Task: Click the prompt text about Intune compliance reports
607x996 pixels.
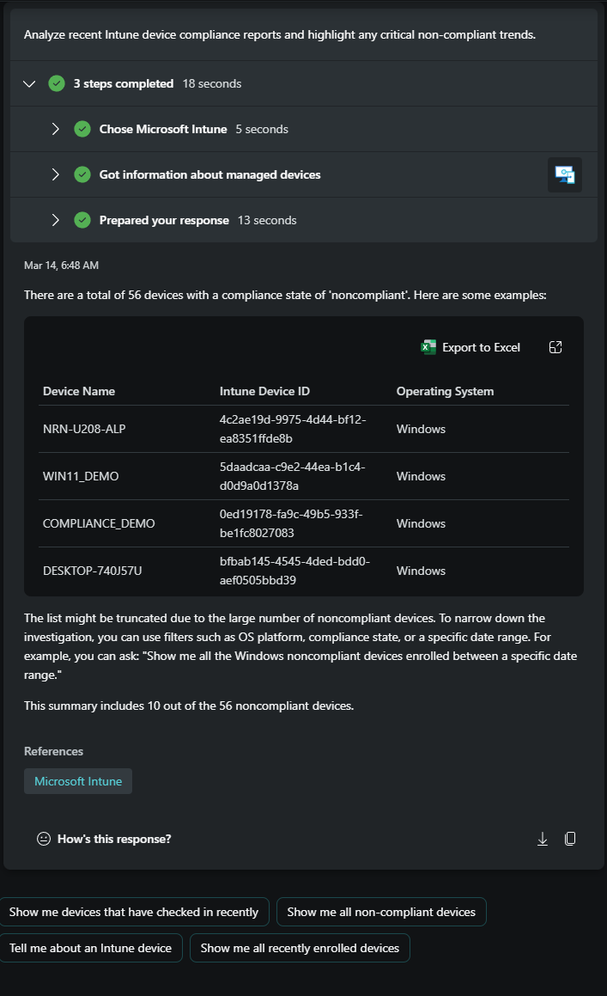Action: tap(280, 35)
